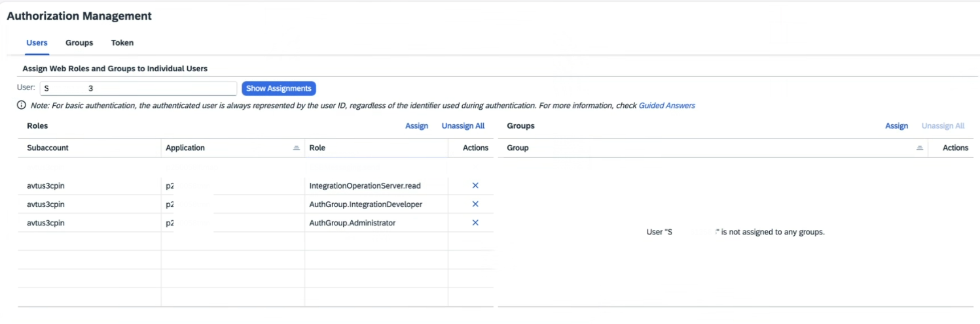980x324 pixels.
Task: Switch to the Users tab
Action: tap(37, 43)
